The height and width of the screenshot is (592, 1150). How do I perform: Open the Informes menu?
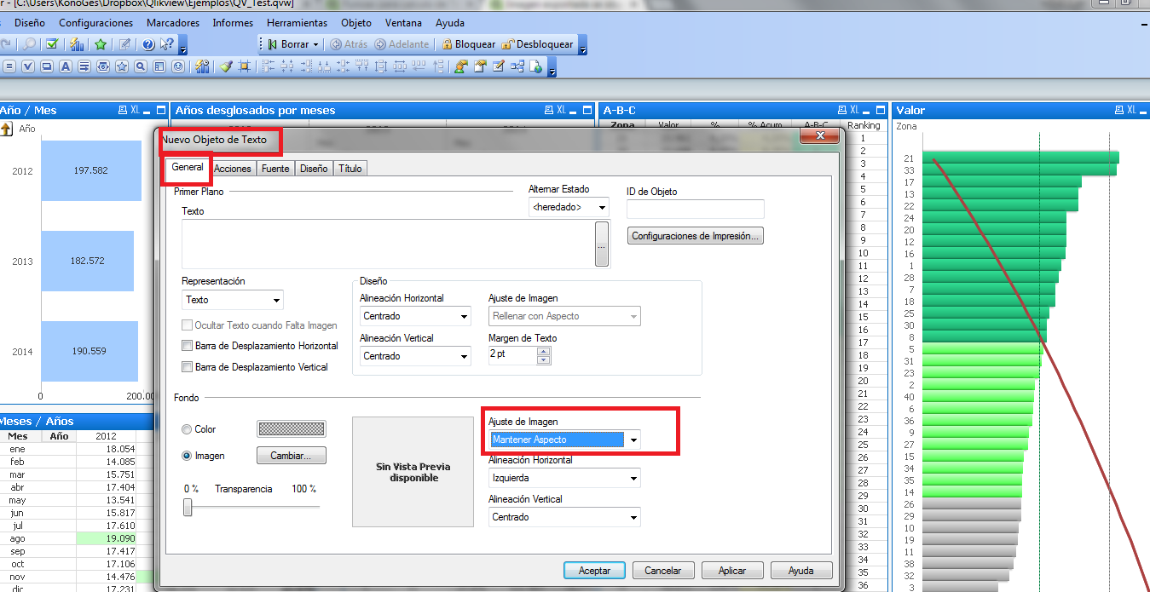tap(233, 23)
